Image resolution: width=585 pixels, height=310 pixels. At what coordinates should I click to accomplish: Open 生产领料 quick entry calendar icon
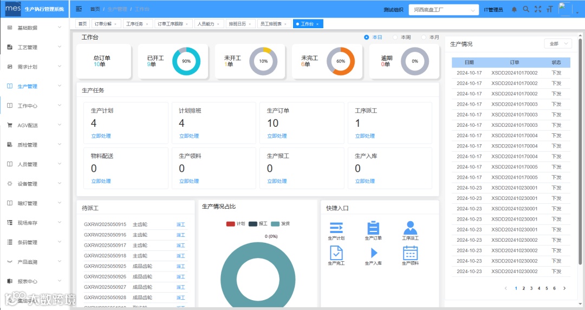(x=410, y=253)
